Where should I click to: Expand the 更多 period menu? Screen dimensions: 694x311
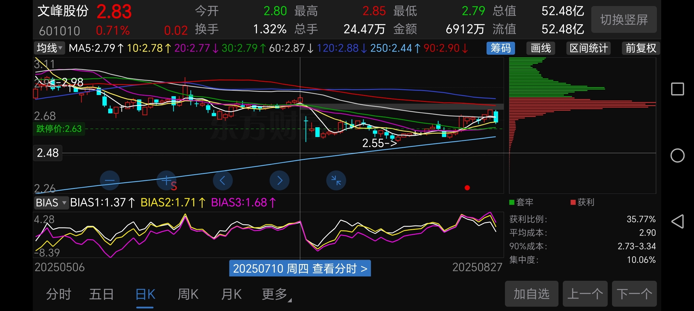276,294
